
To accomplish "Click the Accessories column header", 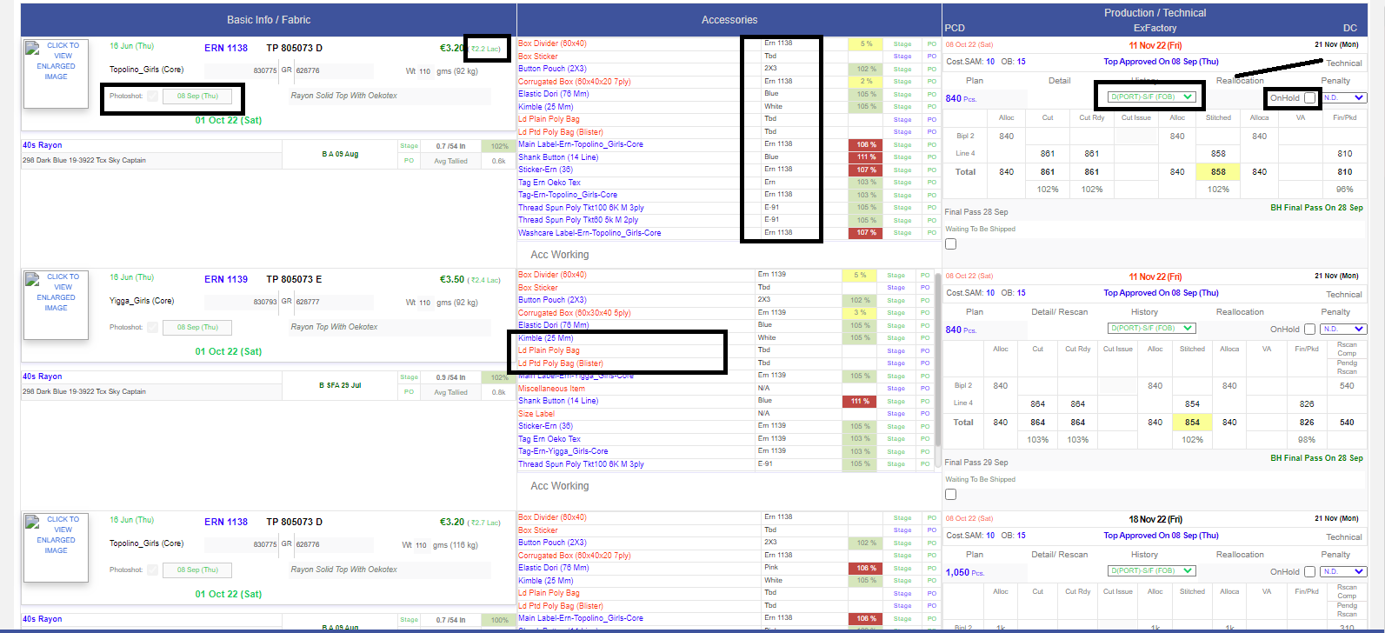I will (729, 19).
